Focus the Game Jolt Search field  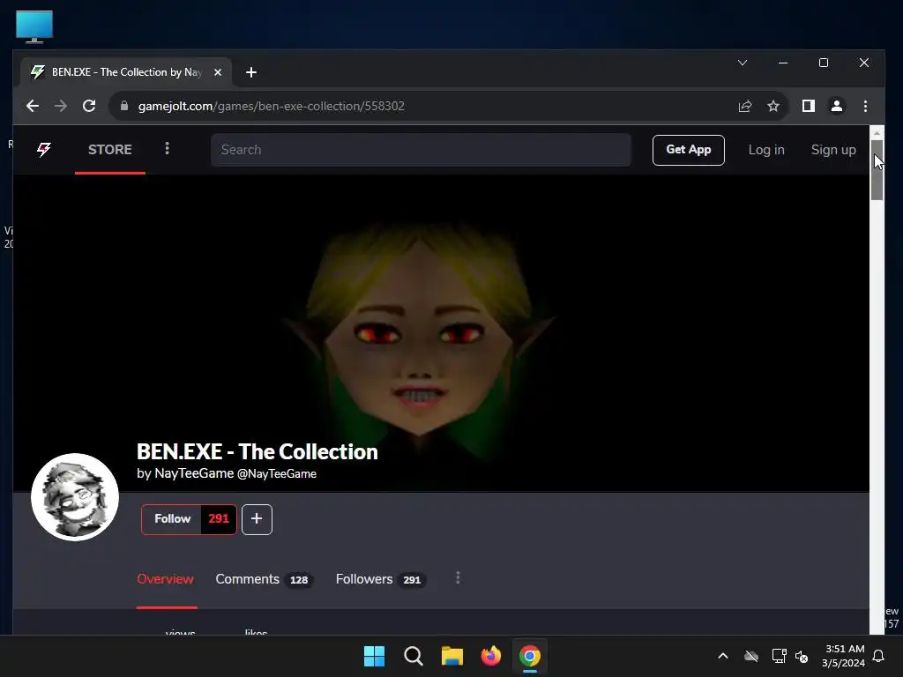pyautogui.click(x=421, y=150)
